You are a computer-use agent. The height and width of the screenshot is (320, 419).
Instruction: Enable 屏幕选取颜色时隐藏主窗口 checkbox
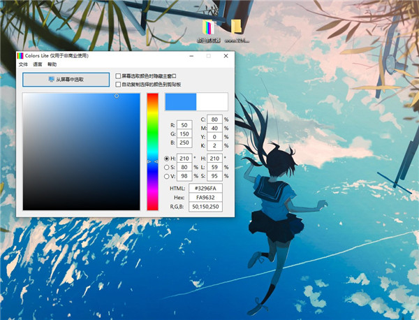click(x=118, y=76)
